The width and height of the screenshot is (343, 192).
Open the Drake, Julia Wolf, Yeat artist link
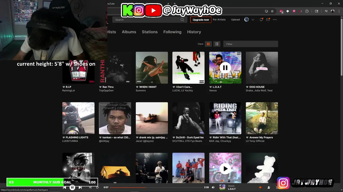coord(259,91)
